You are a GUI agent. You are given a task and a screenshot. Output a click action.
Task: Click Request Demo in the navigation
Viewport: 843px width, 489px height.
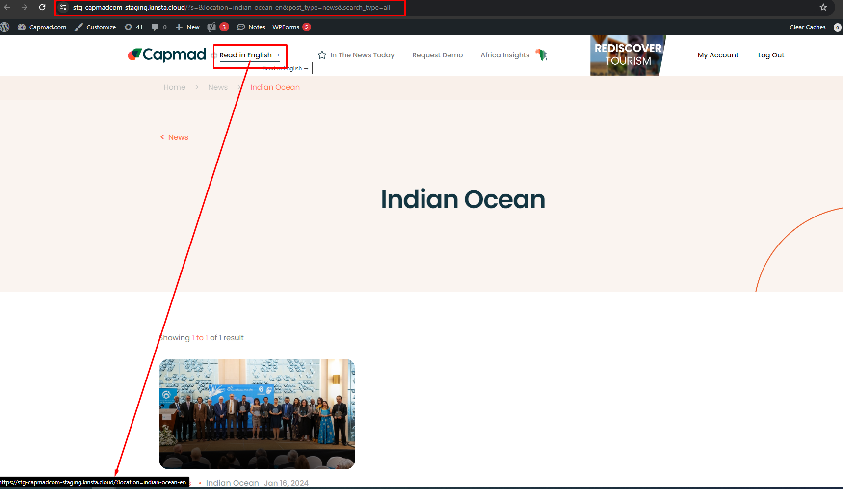(x=437, y=55)
